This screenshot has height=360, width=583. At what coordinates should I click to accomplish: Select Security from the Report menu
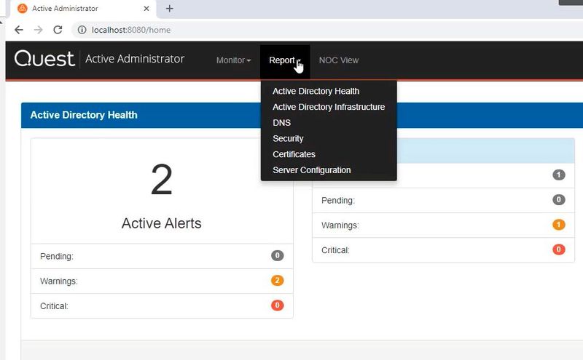288,138
